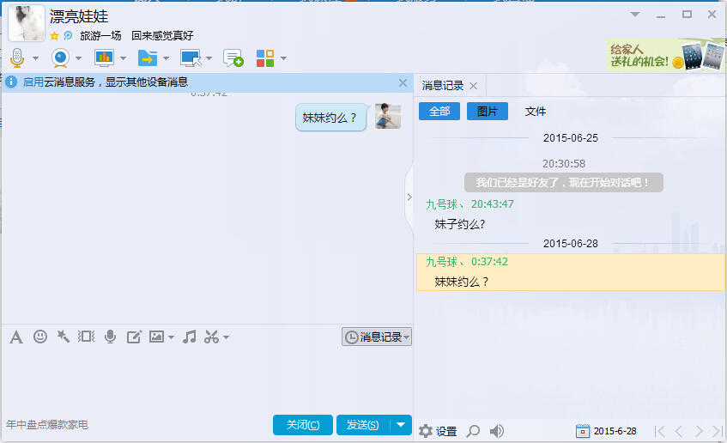This screenshot has height=443, width=727.
Task: Start a video call with webcam icon
Action: [60, 58]
